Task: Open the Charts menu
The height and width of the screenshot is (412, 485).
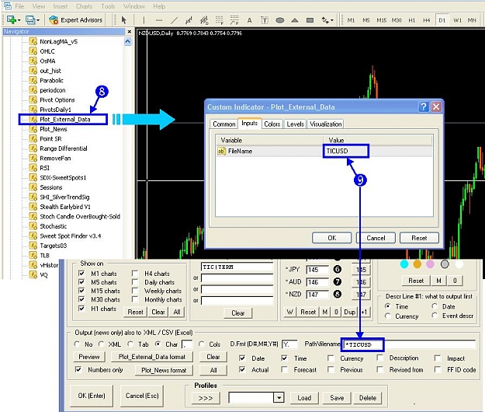Action: [84, 6]
